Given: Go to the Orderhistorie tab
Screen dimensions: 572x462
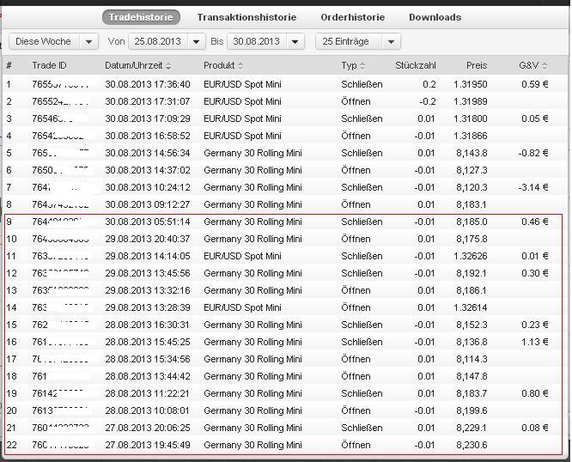Looking at the screenshot, I should click(352, 17).
